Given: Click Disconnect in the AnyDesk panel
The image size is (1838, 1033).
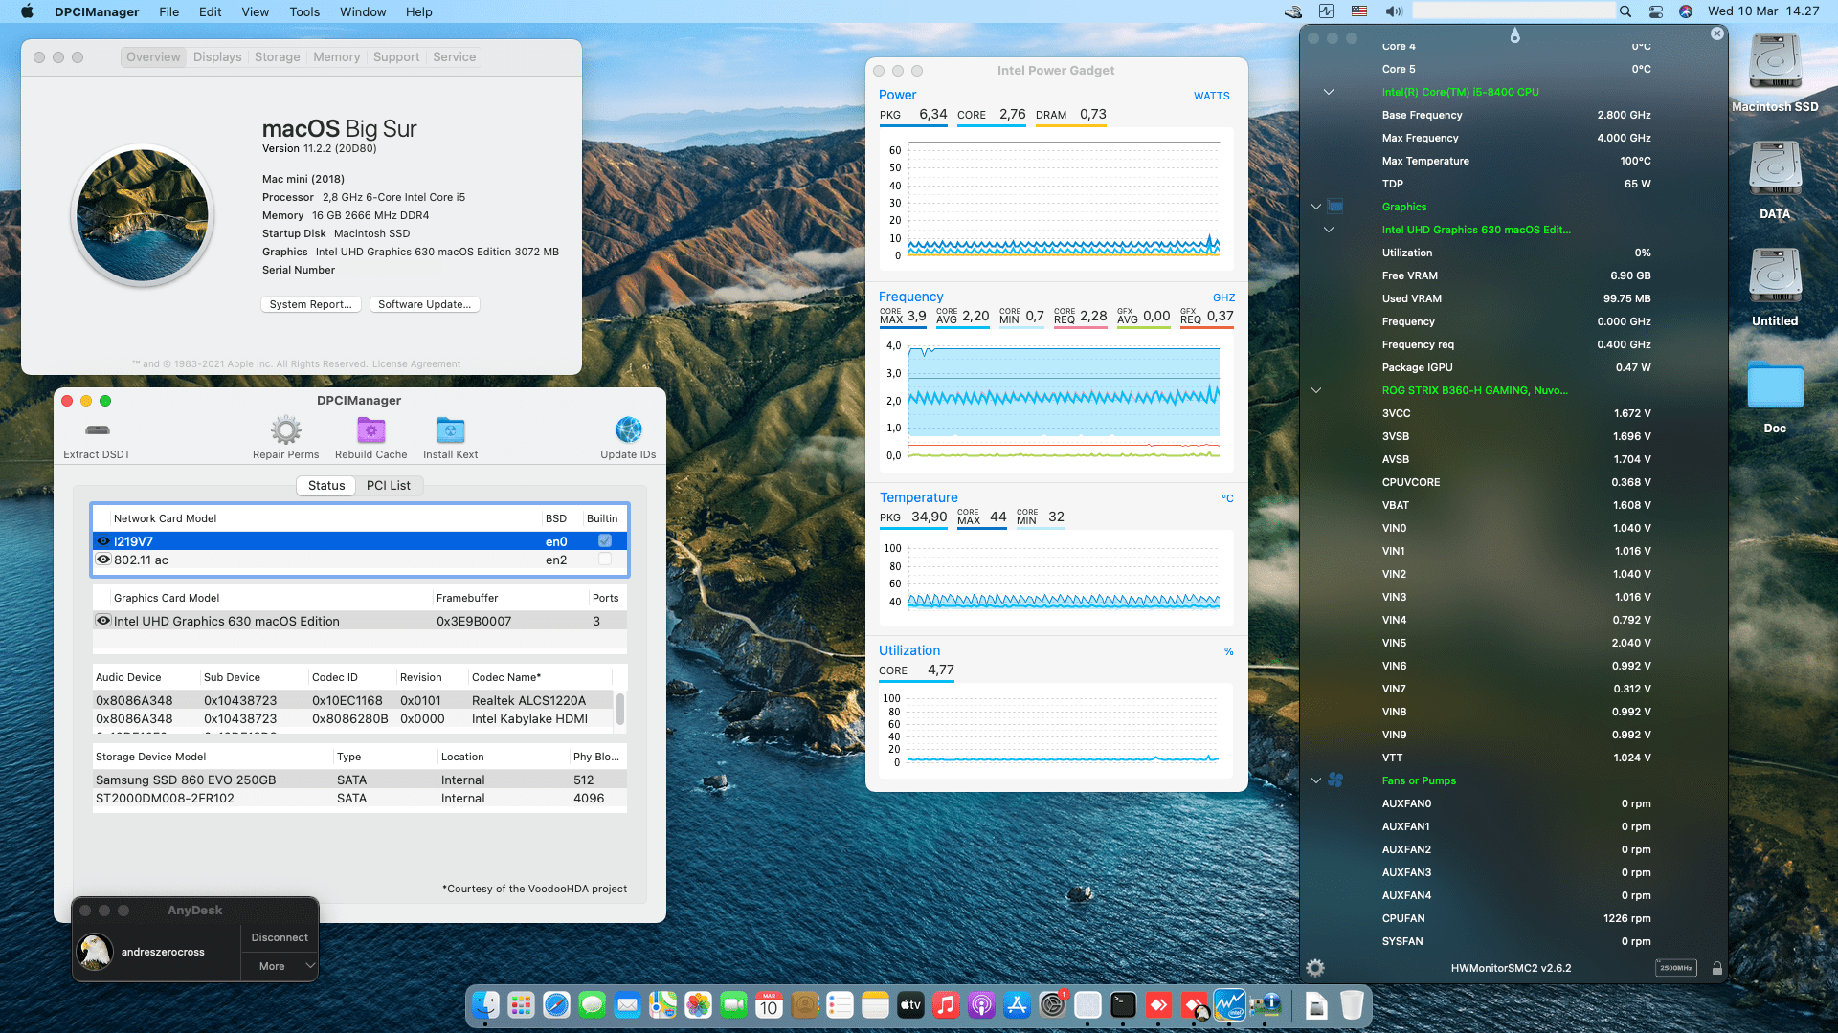Looking at the screenshot, I should (x=280, y=937).
